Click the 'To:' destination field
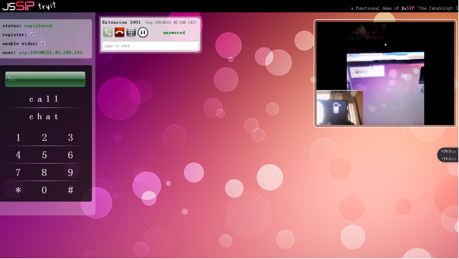The height and width of the screenshot is (259, 459). tap(45, 79)
